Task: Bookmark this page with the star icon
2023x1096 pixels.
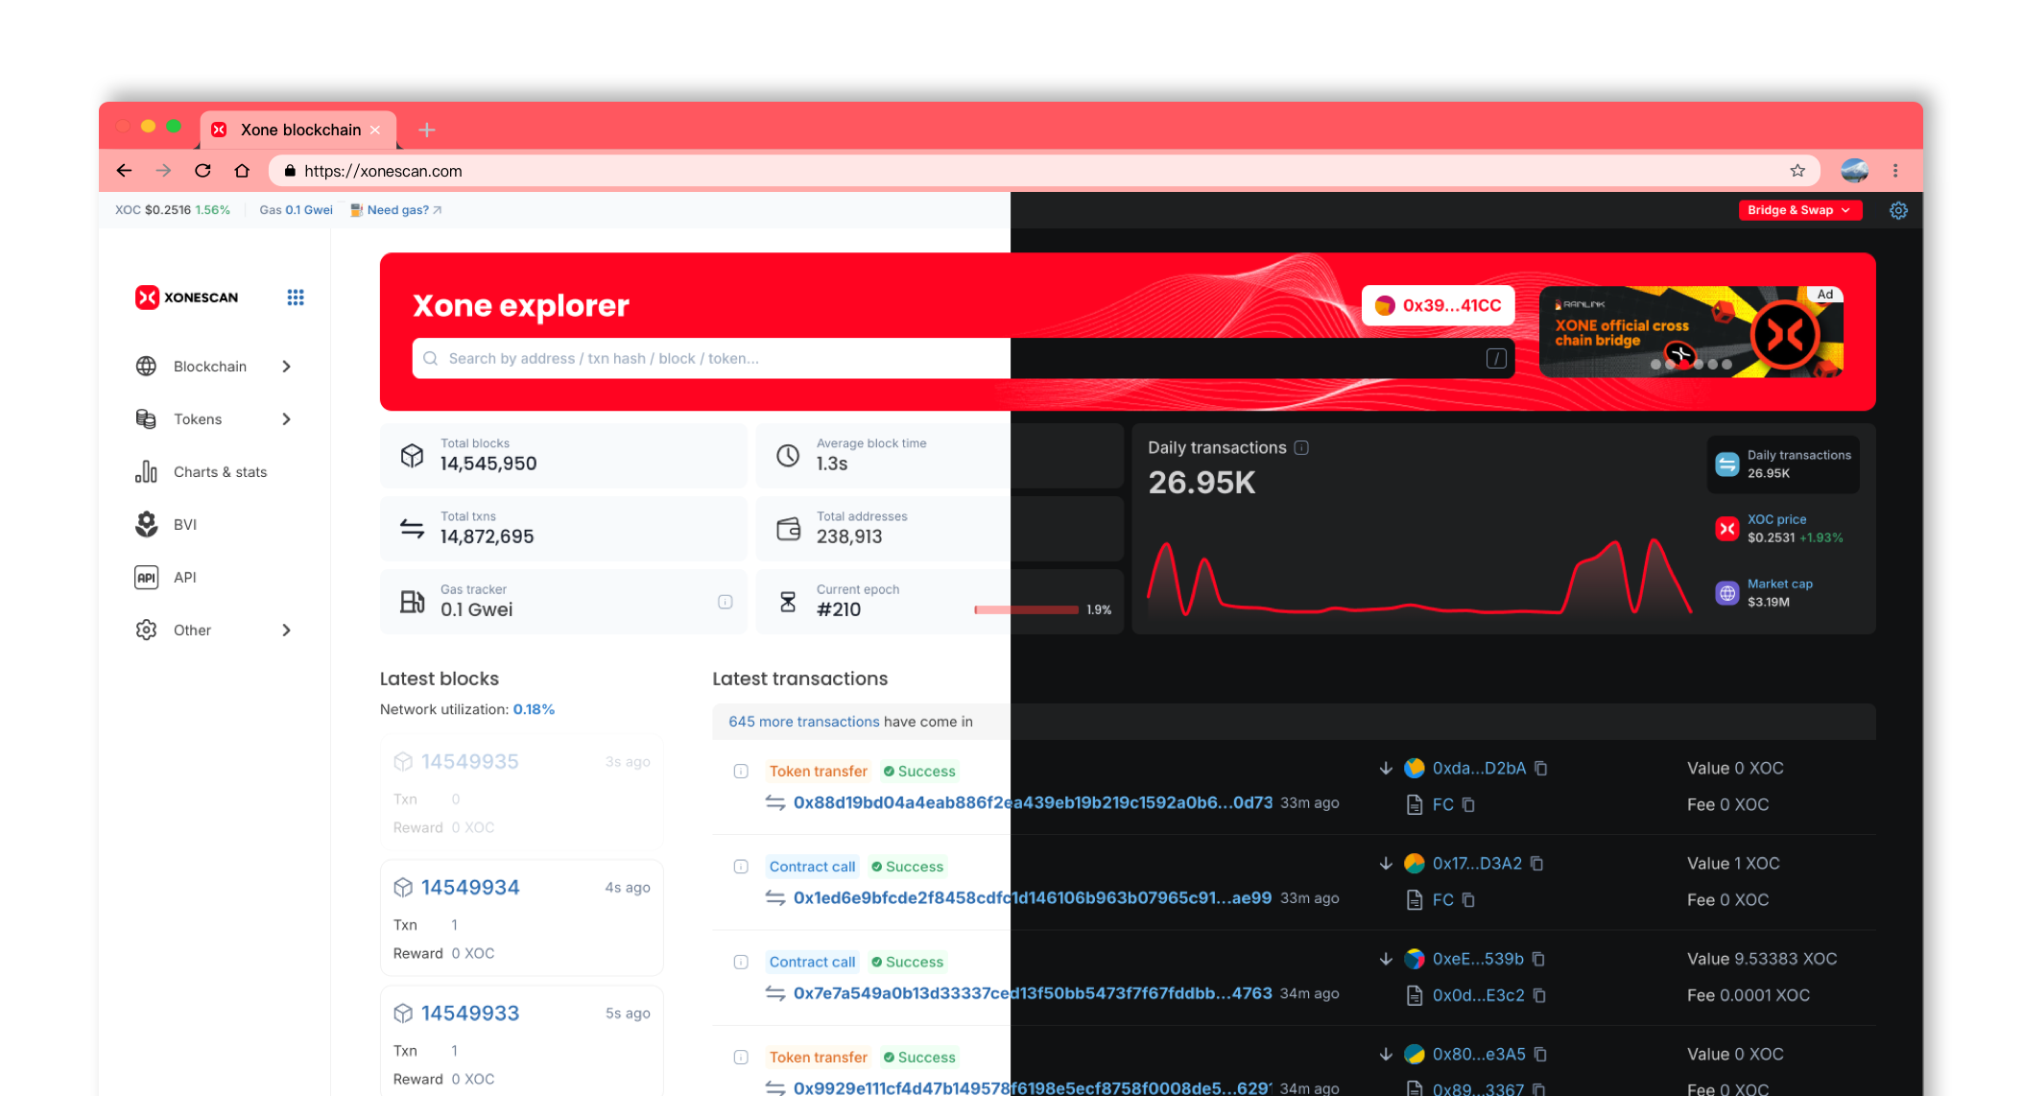Action: tap(1797, 171)
